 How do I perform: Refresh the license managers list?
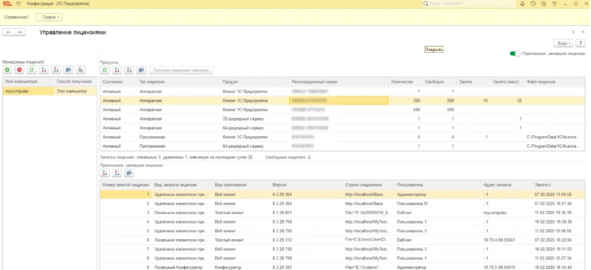31,70
